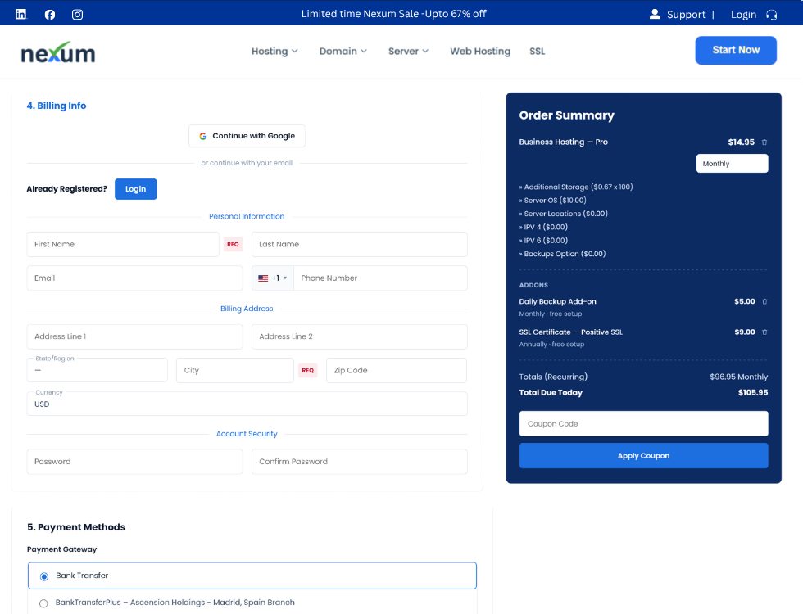
Task: Click the Start Now button
Action: [x=736, y=50]
